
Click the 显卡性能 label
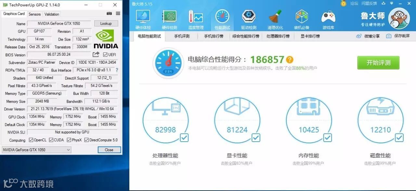coord(237,156)
